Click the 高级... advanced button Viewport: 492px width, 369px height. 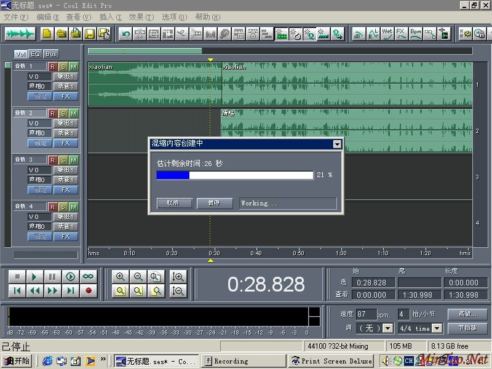pyautogui.click(x=467, y=314)
